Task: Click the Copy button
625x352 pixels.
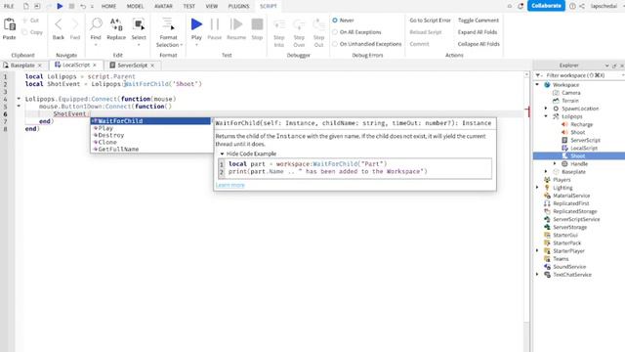Action: (32, 32)
